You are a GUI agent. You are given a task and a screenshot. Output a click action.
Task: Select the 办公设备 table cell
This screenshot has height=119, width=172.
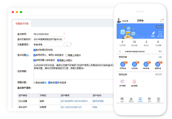click(28, 101)
